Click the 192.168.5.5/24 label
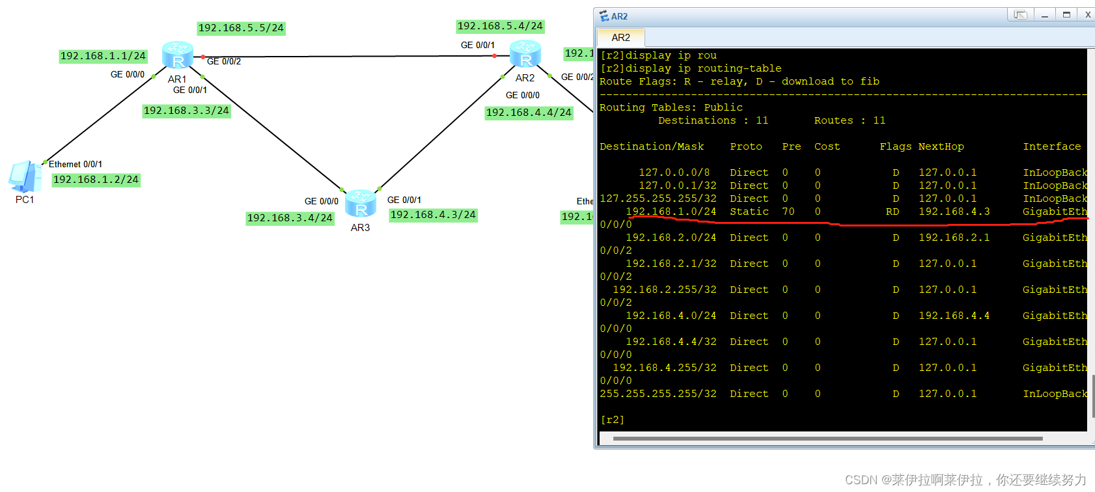1095x492 pixels. pyautogui.click(x=241, y=28)
